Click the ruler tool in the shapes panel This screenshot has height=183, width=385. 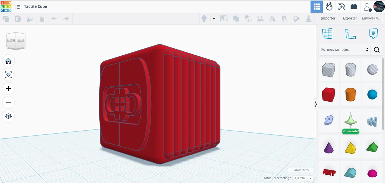click(x=350, y=33)
